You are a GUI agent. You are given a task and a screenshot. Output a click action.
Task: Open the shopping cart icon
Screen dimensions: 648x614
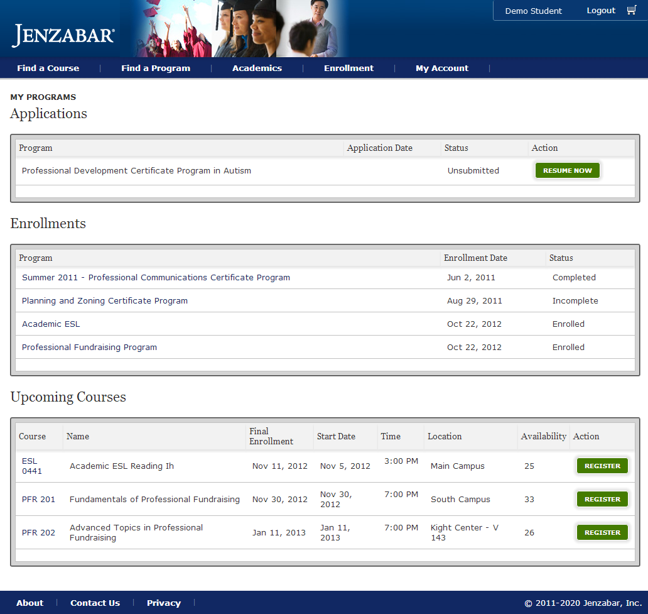pos(631,10)
